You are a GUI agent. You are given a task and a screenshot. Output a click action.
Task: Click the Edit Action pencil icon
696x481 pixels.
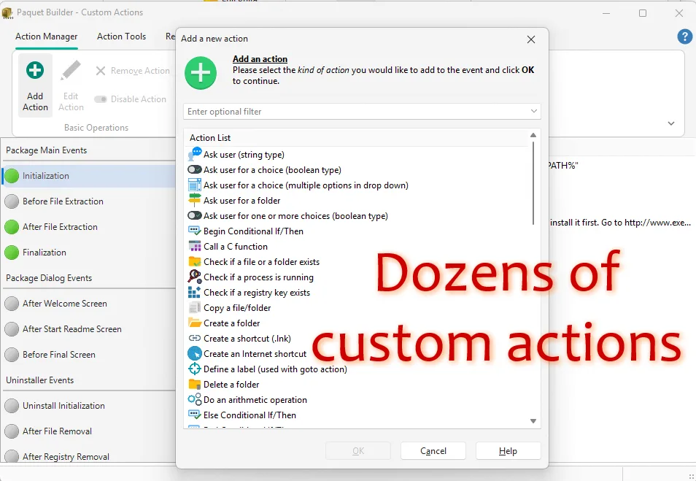[x=70, y=70]
